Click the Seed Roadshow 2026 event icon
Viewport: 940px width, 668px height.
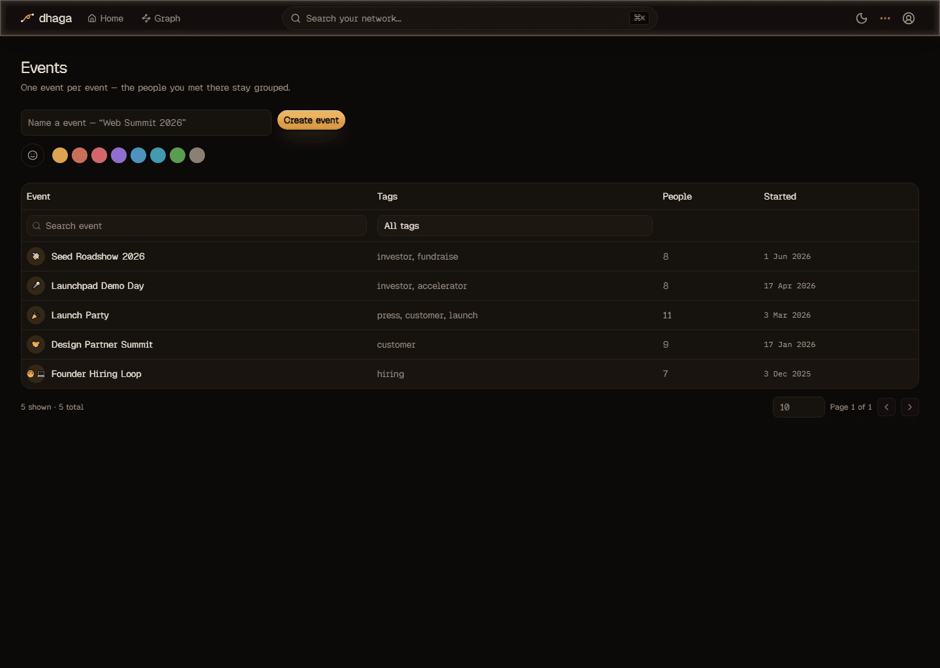click(36, 256)
